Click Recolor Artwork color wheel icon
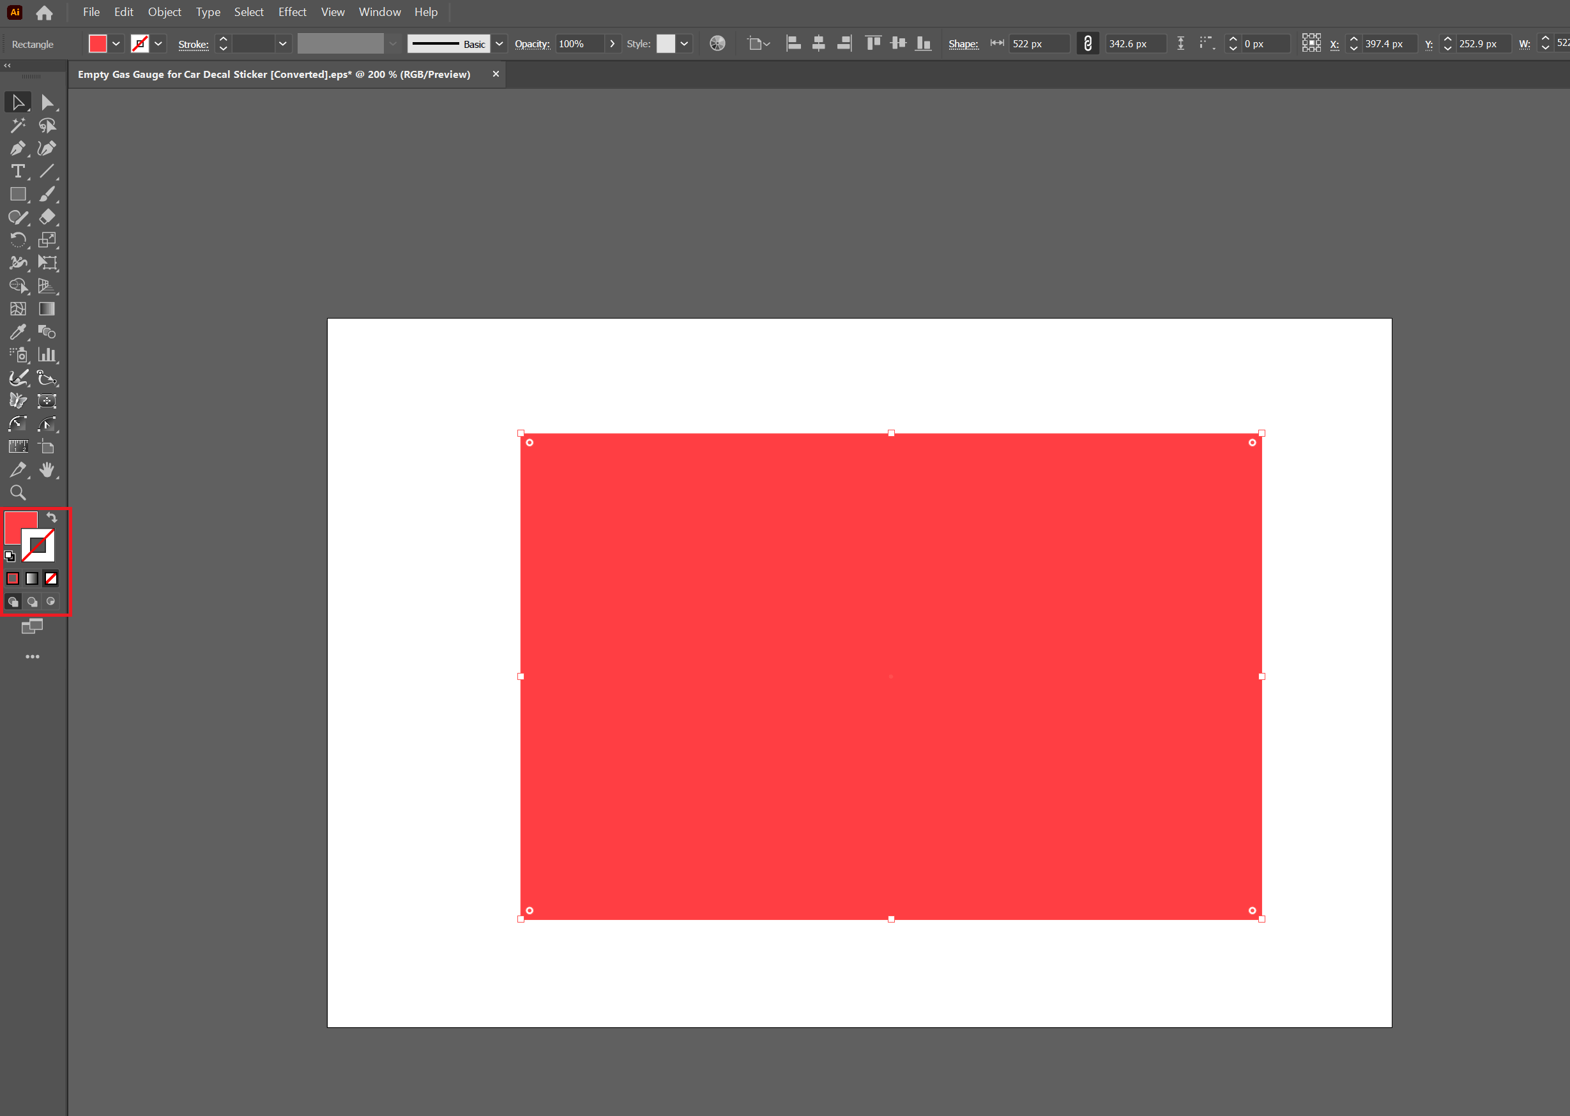Image resolution: width=1570 pixels, height=1116 pixels. [717, 43]
